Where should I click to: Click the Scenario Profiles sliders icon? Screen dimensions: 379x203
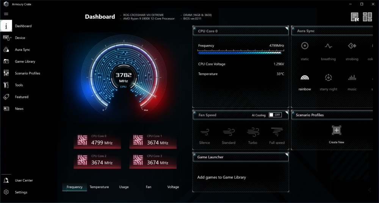(6, 73)
